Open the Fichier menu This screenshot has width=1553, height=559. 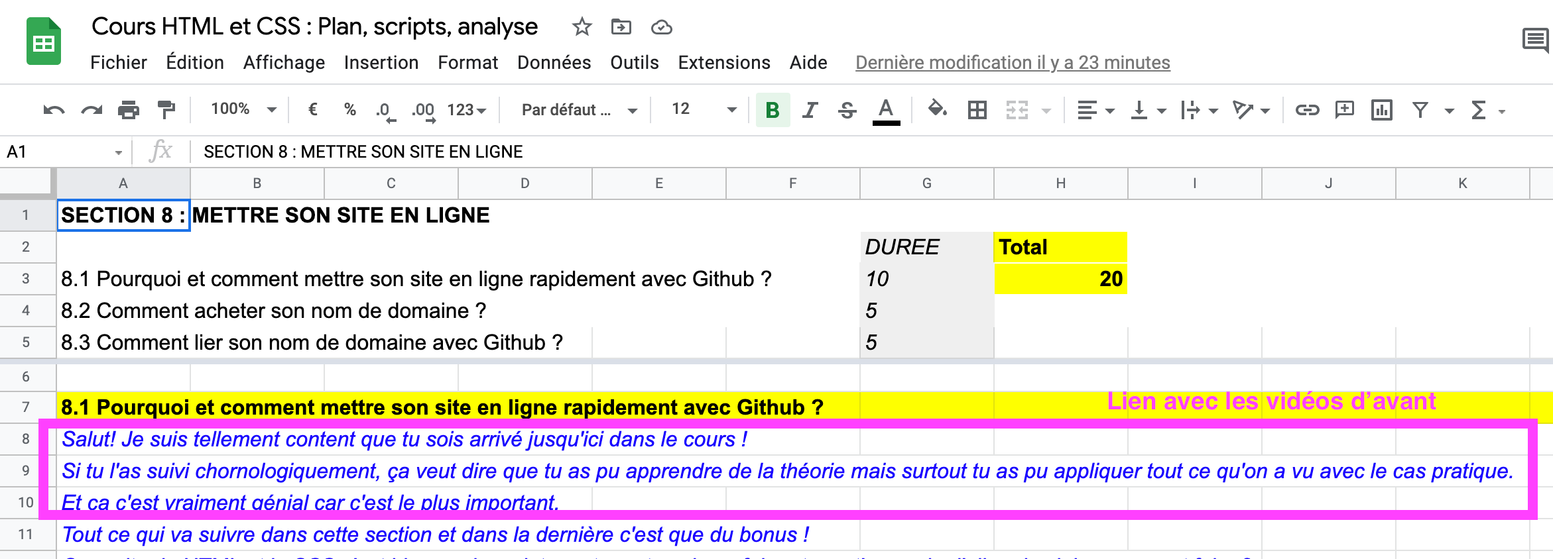(x=119, y=62)
